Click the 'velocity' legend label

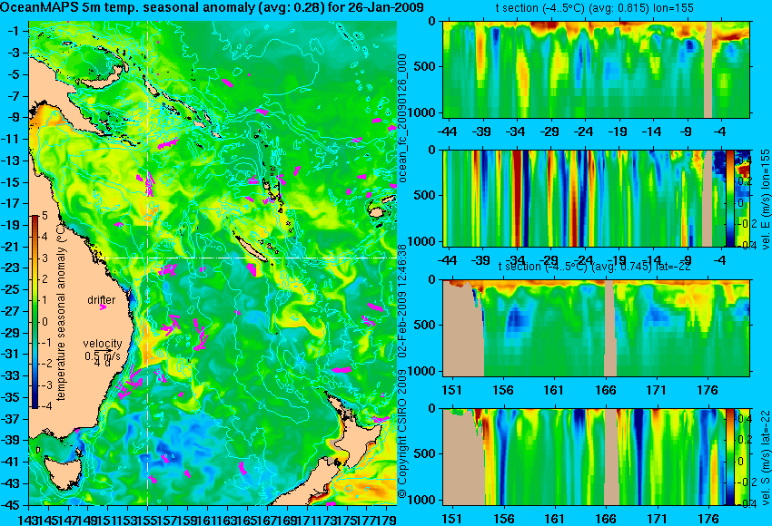tap(103, 344)
